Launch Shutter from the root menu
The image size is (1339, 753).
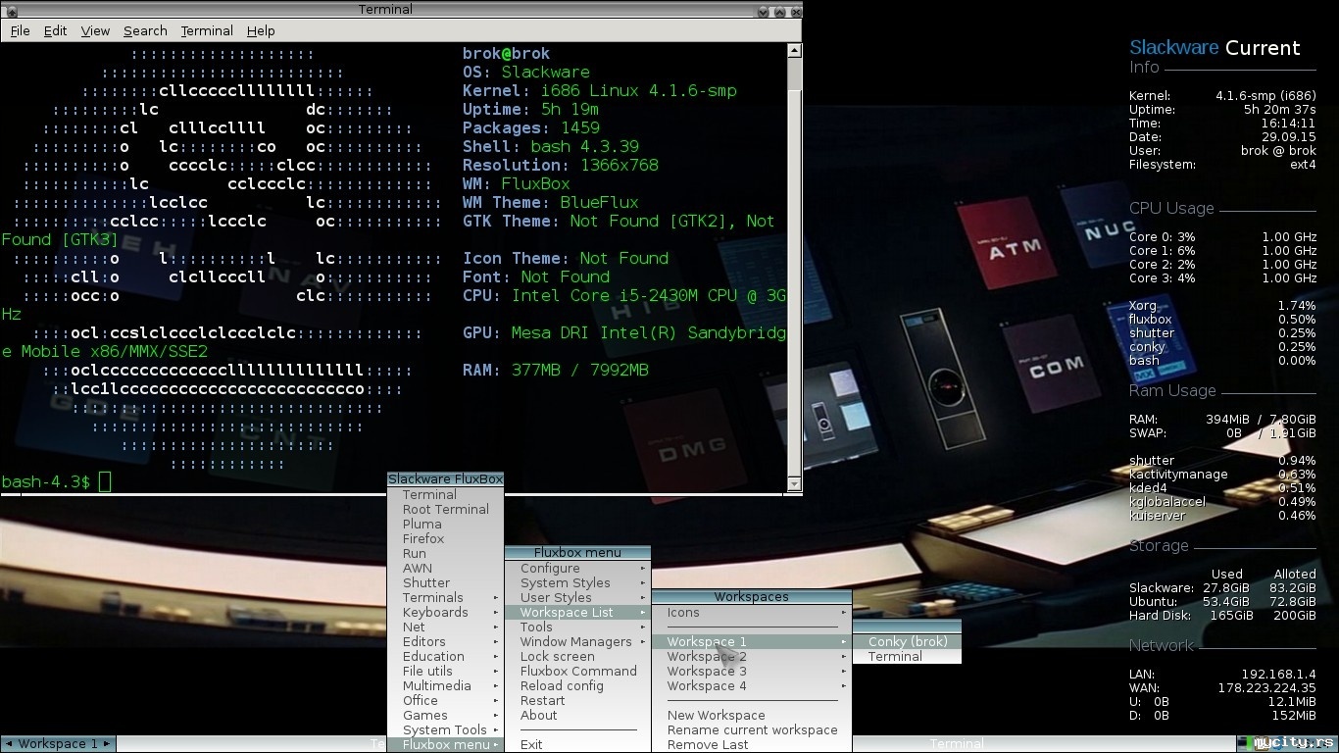coord(445,583)
